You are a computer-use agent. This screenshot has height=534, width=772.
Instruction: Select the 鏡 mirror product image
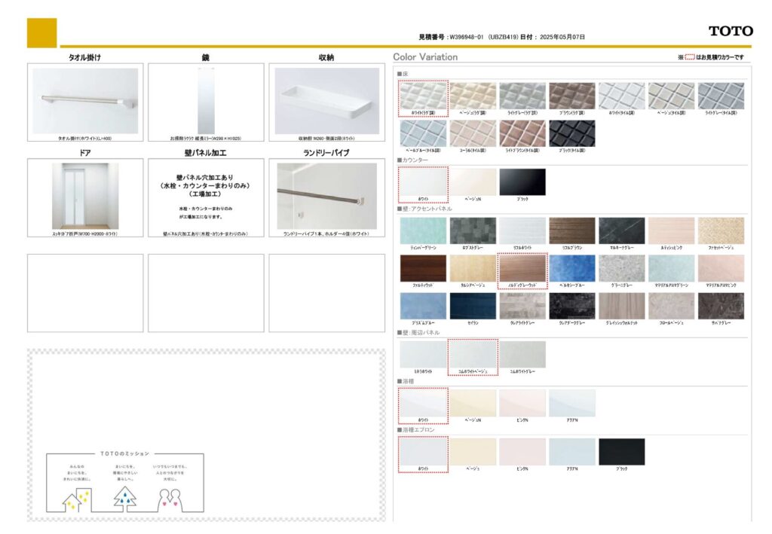206,101
